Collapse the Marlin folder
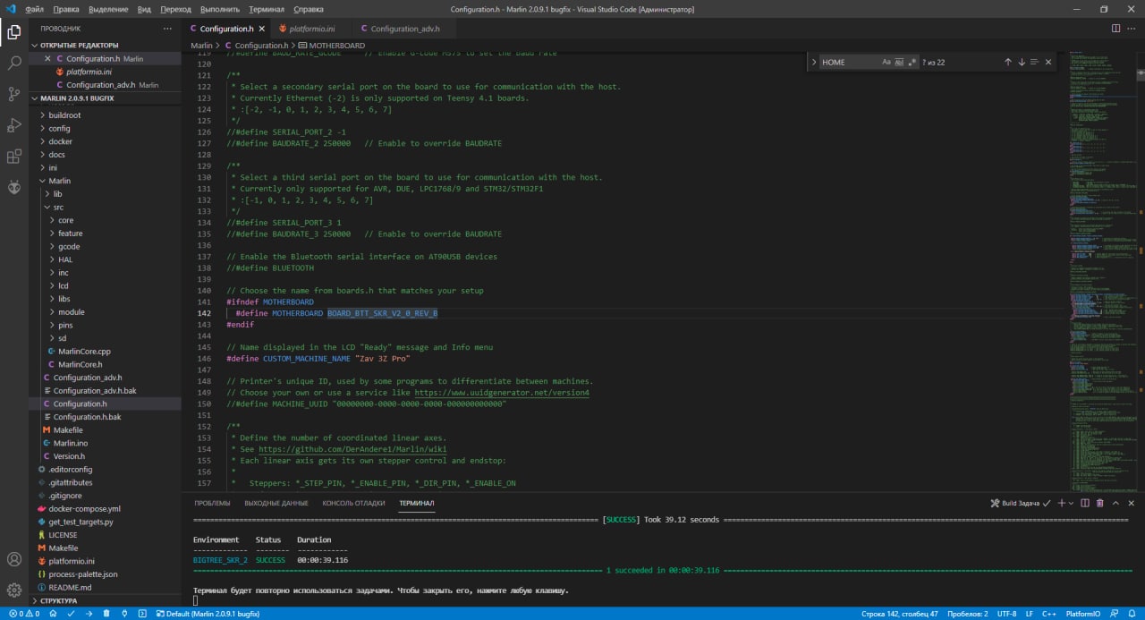The image size is (1145, 620). (105, 181)
